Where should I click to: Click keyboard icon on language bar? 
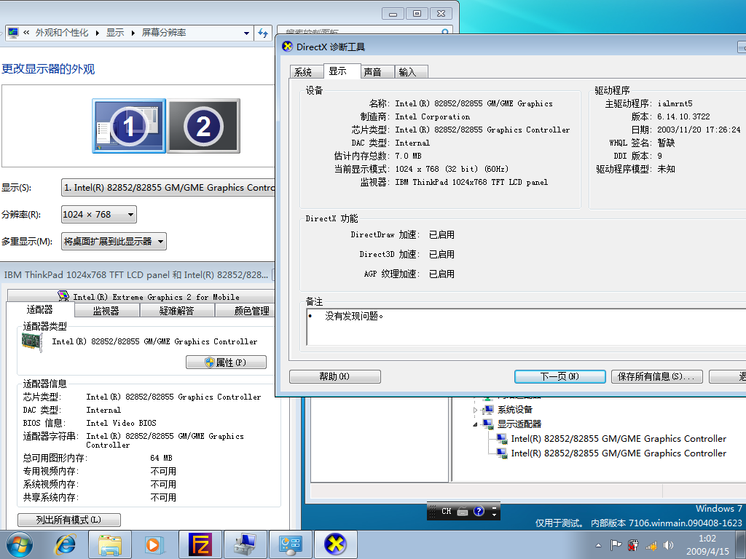click(x=463, y=512)
